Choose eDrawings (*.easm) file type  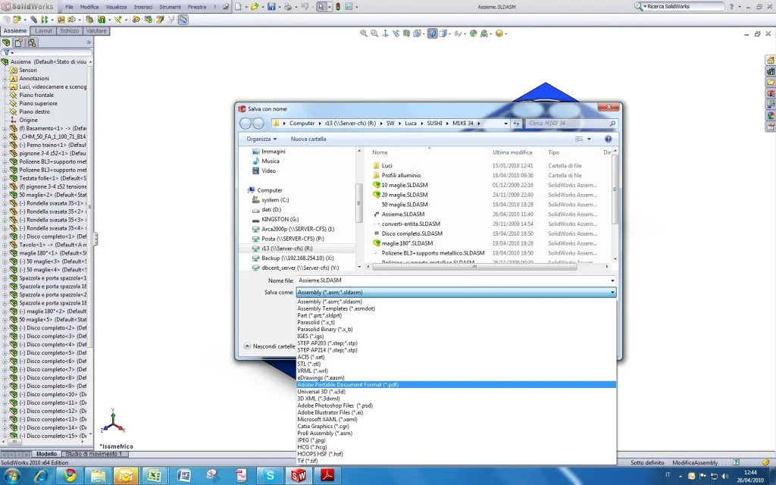pyautogui.click(x=456, y=377)
